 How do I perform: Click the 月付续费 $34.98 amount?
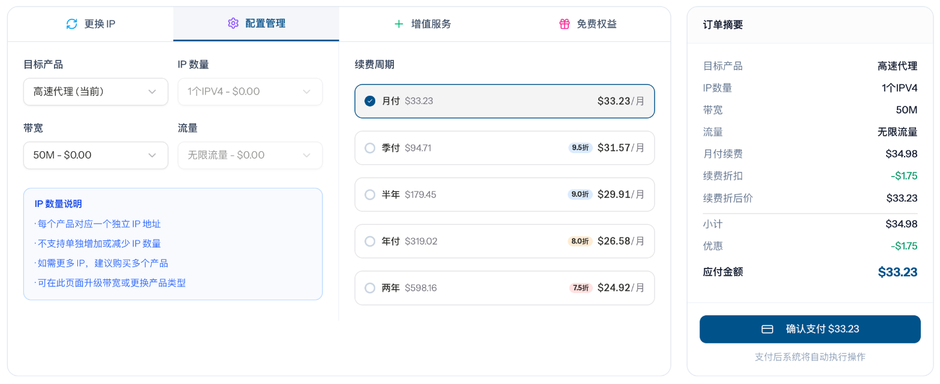coord(902,154)
